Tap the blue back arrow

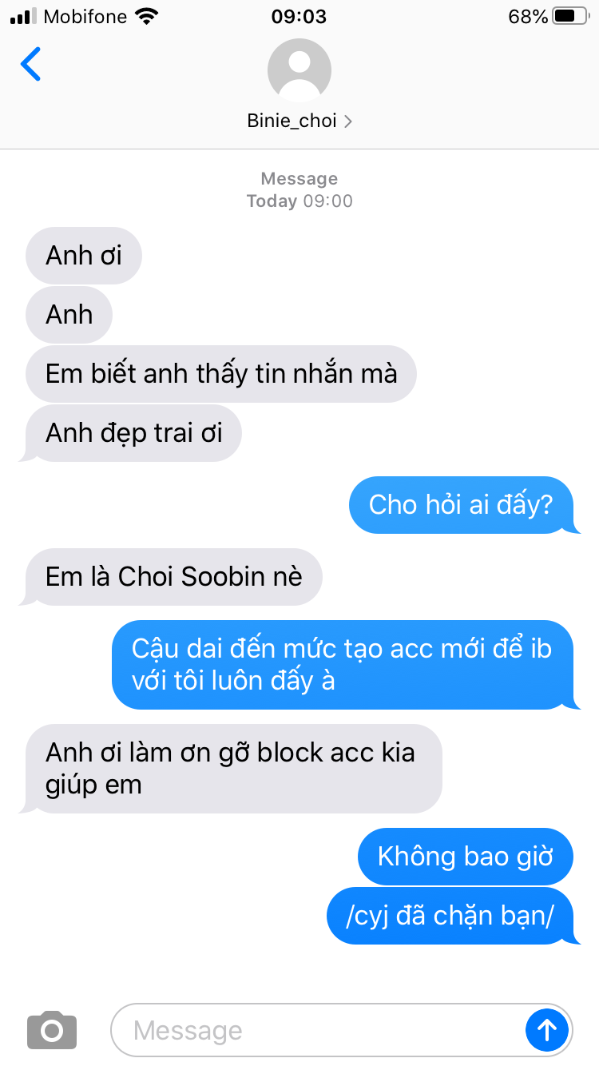(x=30, y=64)
